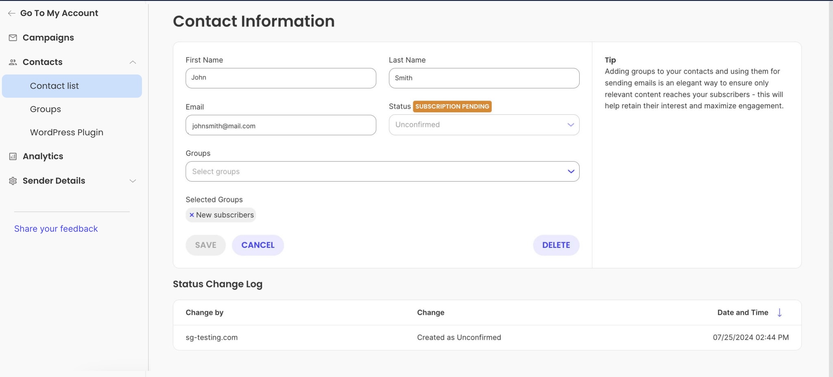Click the Campaigns envelope icon
Image resolution: width=833 pixels, height=377 pixels.
pos(13,37)
